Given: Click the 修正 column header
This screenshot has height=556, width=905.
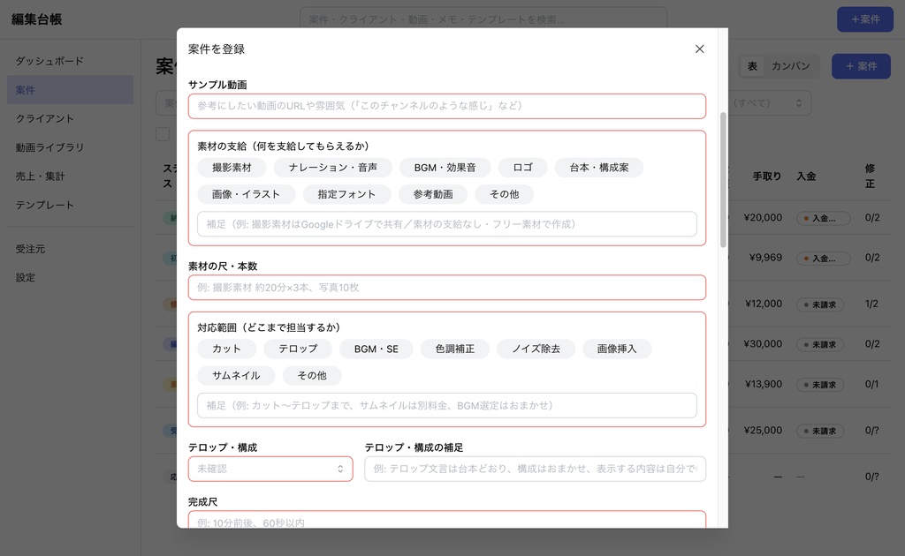Looking at the screenshot, I should [x=870, y=176].
